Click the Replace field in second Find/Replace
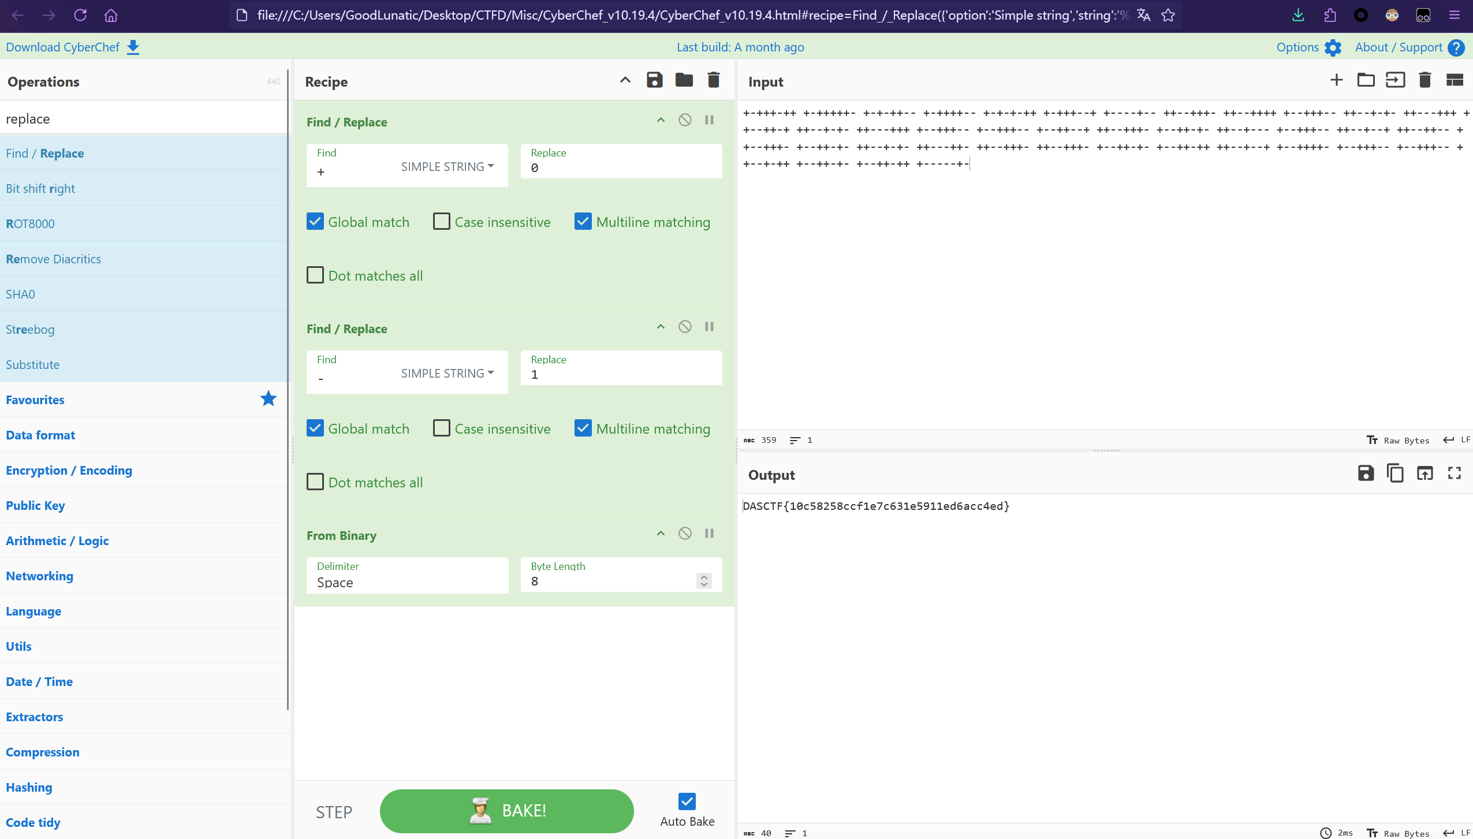The width and height of the screenshot is (1473, 839). point(620,375)
